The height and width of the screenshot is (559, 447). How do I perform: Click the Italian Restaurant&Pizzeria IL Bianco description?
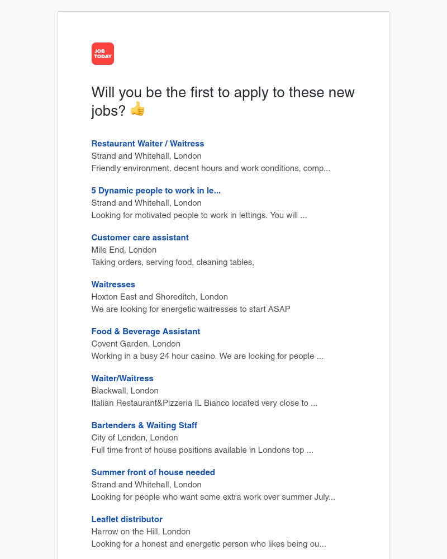click(x=205, y=403)
